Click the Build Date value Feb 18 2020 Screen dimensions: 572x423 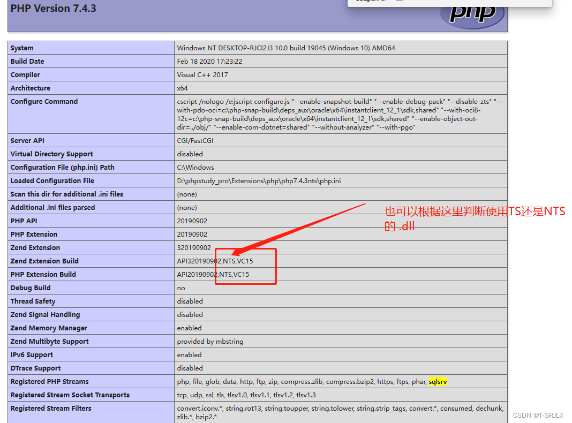click(210, 61)
